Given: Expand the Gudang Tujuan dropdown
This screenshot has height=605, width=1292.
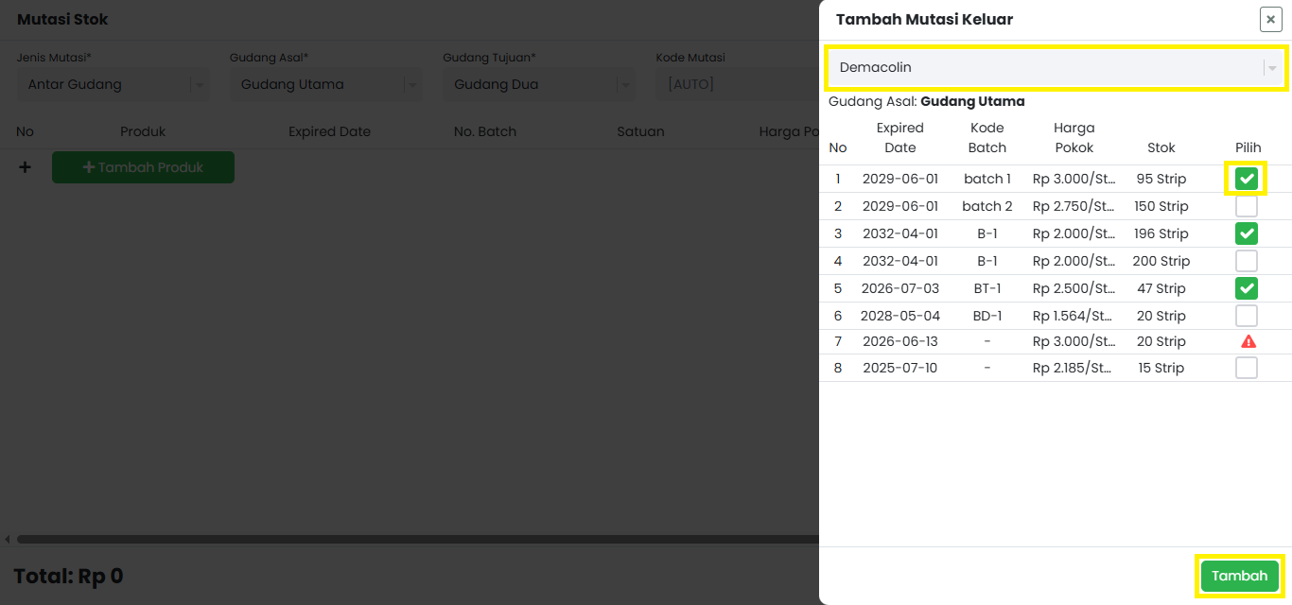Looking at the screenshot, I should 539,84.
